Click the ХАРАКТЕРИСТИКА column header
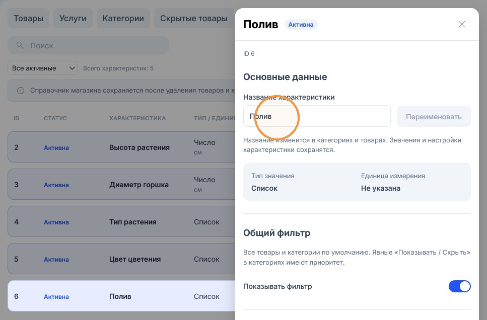Image resolution: width=487 pixels, height=320 pixels. [137, 118]
